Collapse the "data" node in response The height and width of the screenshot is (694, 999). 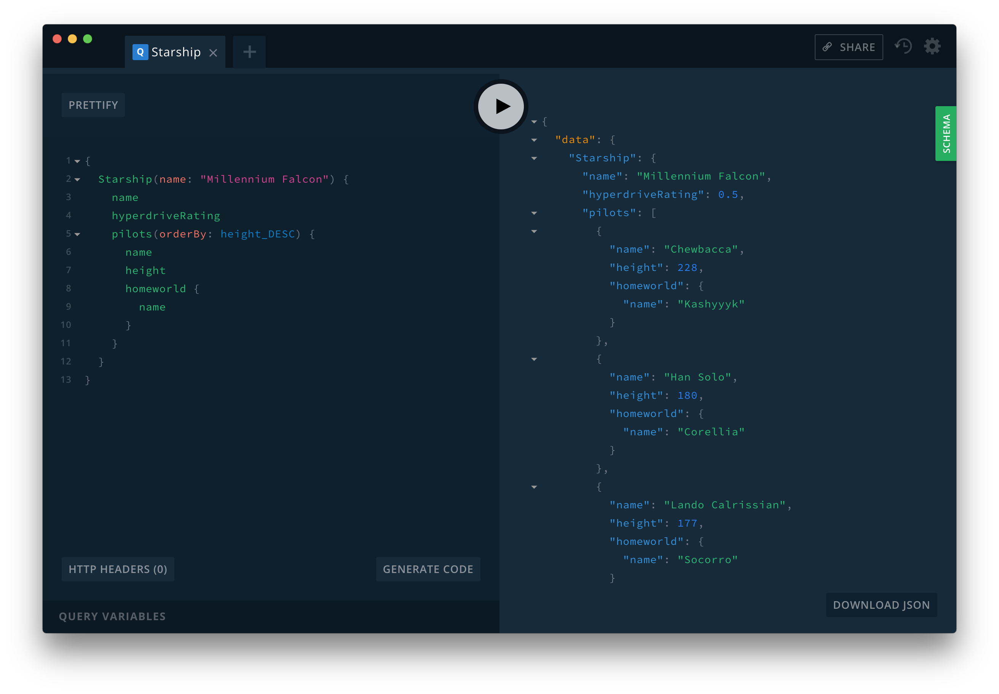coord(534,140)
